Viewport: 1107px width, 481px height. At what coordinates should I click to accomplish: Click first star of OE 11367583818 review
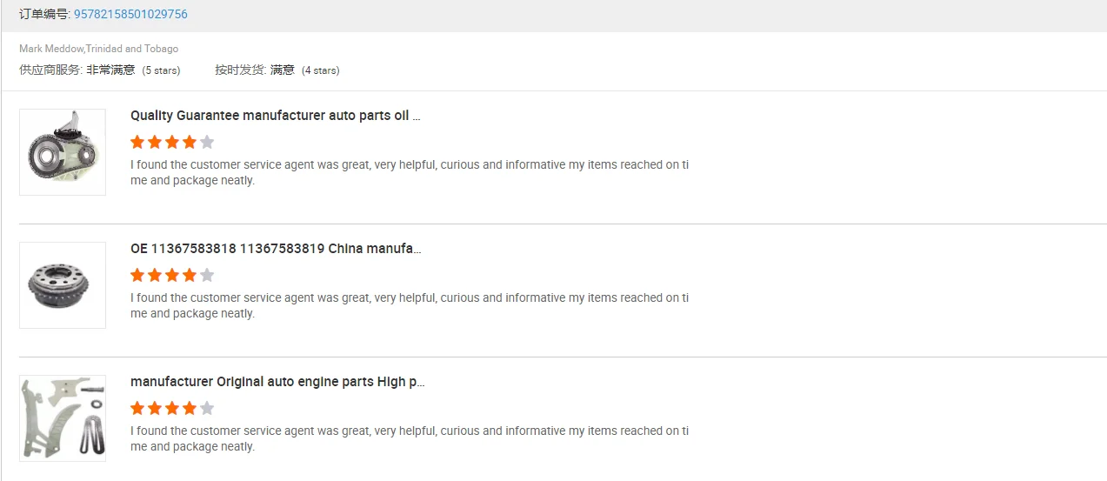[x=137, y=276]
